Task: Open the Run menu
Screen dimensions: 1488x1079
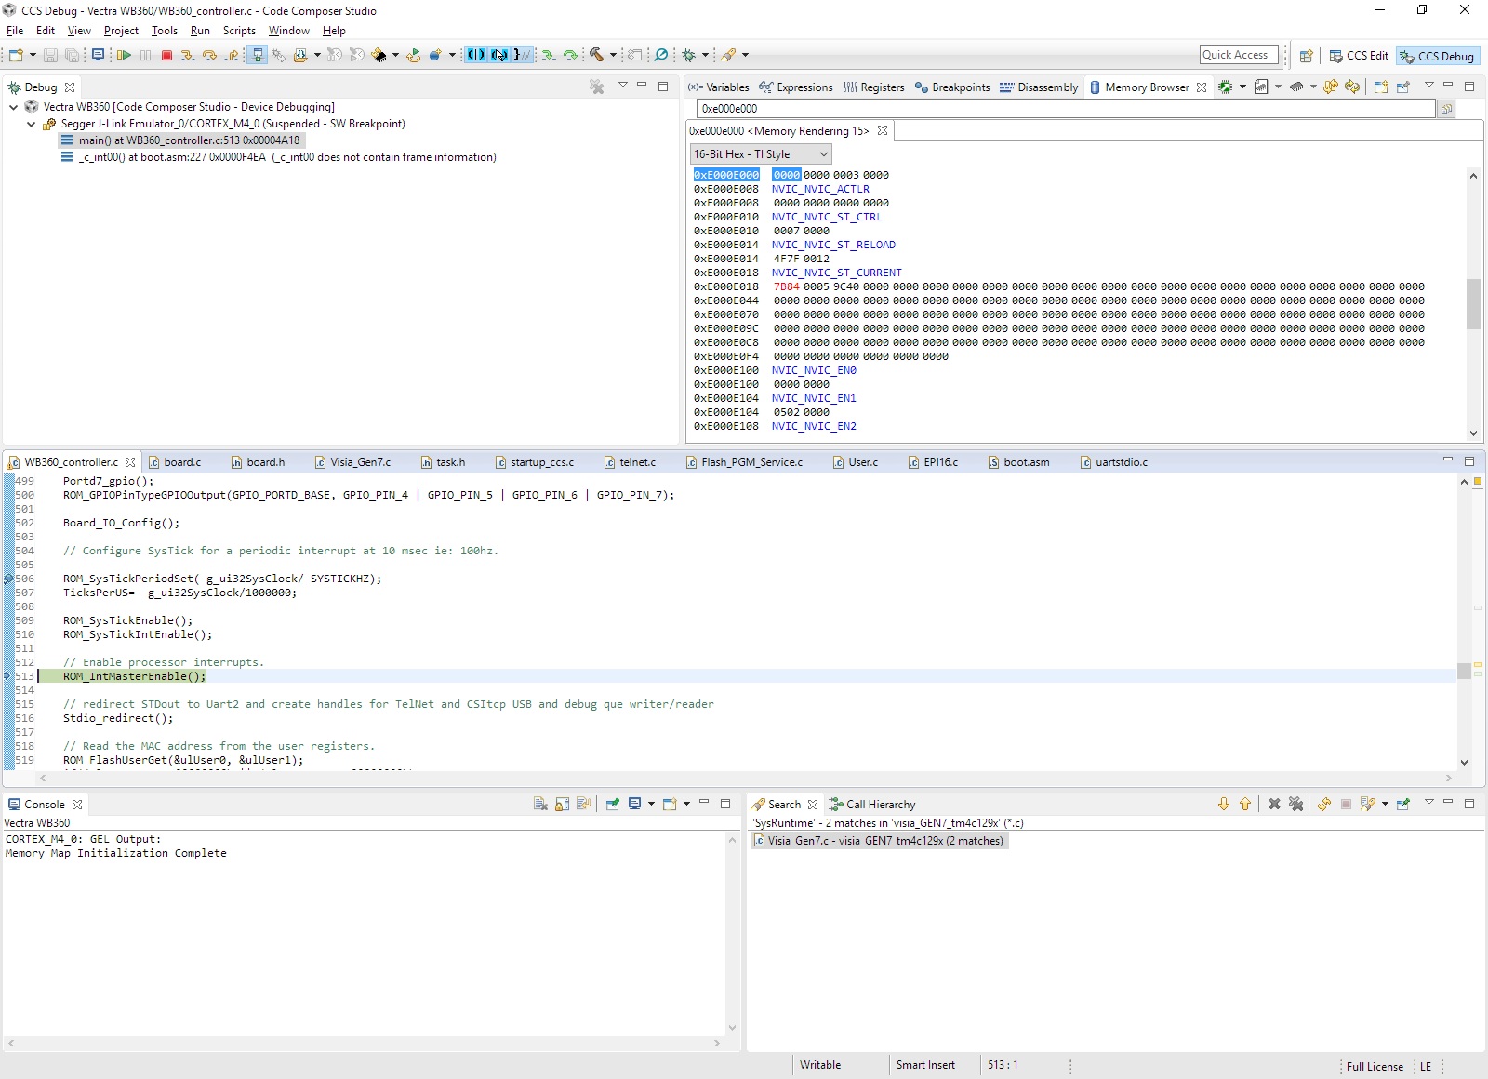Action: [x=200, y=31]
